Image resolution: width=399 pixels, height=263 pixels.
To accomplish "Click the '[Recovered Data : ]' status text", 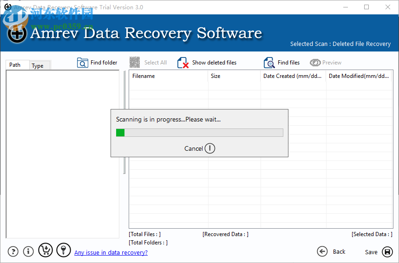I will 225,234.
